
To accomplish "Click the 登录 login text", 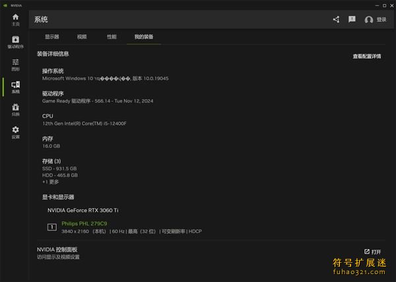I will (x=381, y=19).
